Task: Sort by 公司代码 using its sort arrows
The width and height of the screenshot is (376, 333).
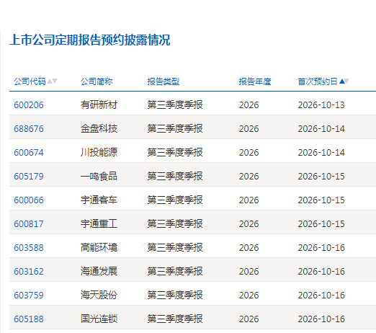Action: [x=52, y=81]
